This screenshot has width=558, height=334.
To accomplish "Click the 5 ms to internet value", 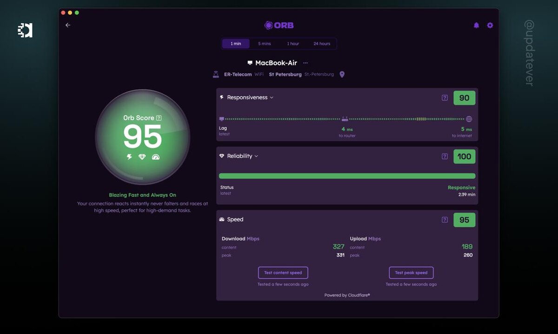I will pyautogui.click(x=466, y=129).
